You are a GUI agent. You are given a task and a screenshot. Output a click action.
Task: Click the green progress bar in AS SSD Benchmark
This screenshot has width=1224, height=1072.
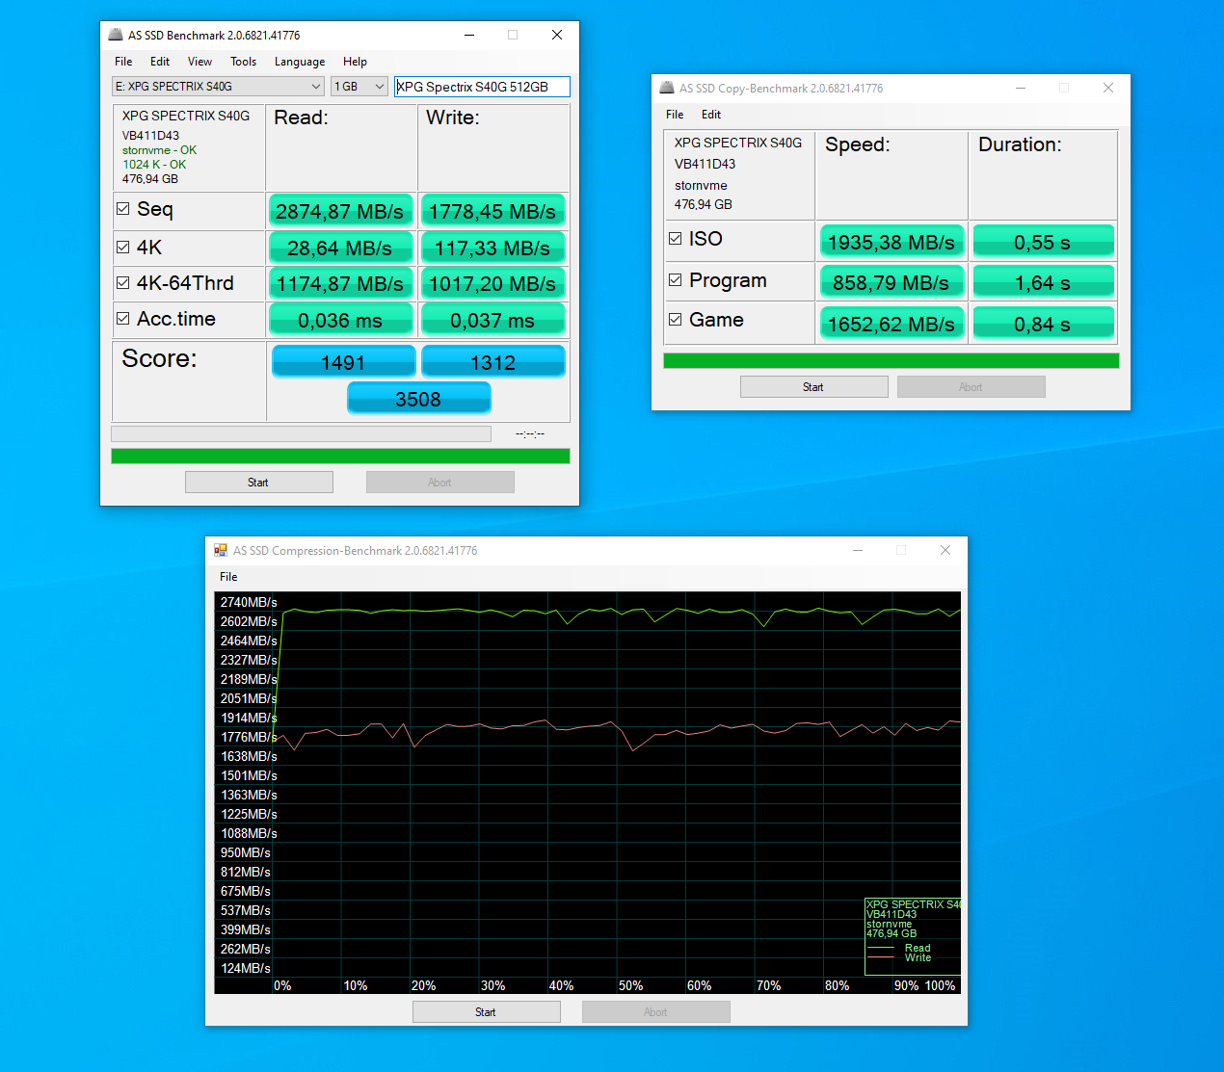pyautogui.click(x=340, y=456)
